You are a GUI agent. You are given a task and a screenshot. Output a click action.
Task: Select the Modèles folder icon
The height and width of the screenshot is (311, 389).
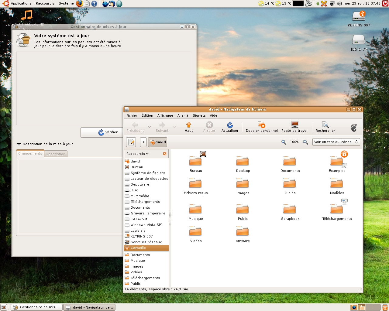click(x=337, y=186)
